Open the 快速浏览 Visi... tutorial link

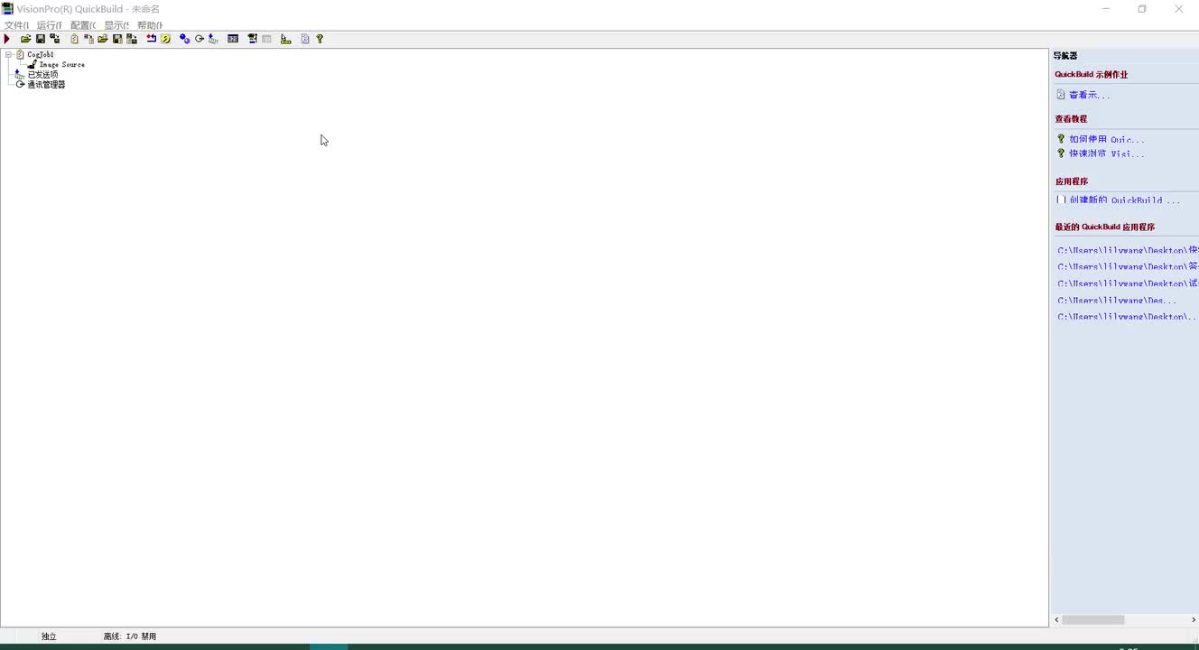1107,153
